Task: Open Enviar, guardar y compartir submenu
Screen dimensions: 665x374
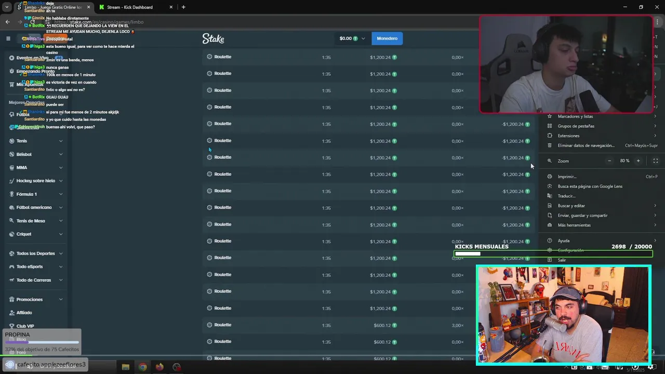Action: (x=603, y=216)
